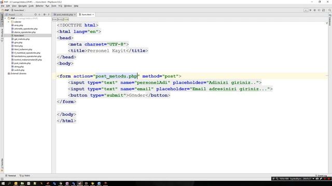Open the Tools menu

tap(54, 6)
